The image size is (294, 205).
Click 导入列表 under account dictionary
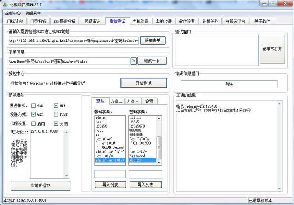(x=110, y=185)
